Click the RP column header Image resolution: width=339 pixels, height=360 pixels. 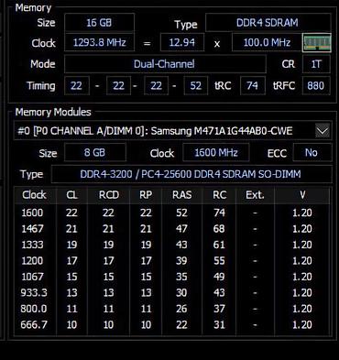pos(146,195)
